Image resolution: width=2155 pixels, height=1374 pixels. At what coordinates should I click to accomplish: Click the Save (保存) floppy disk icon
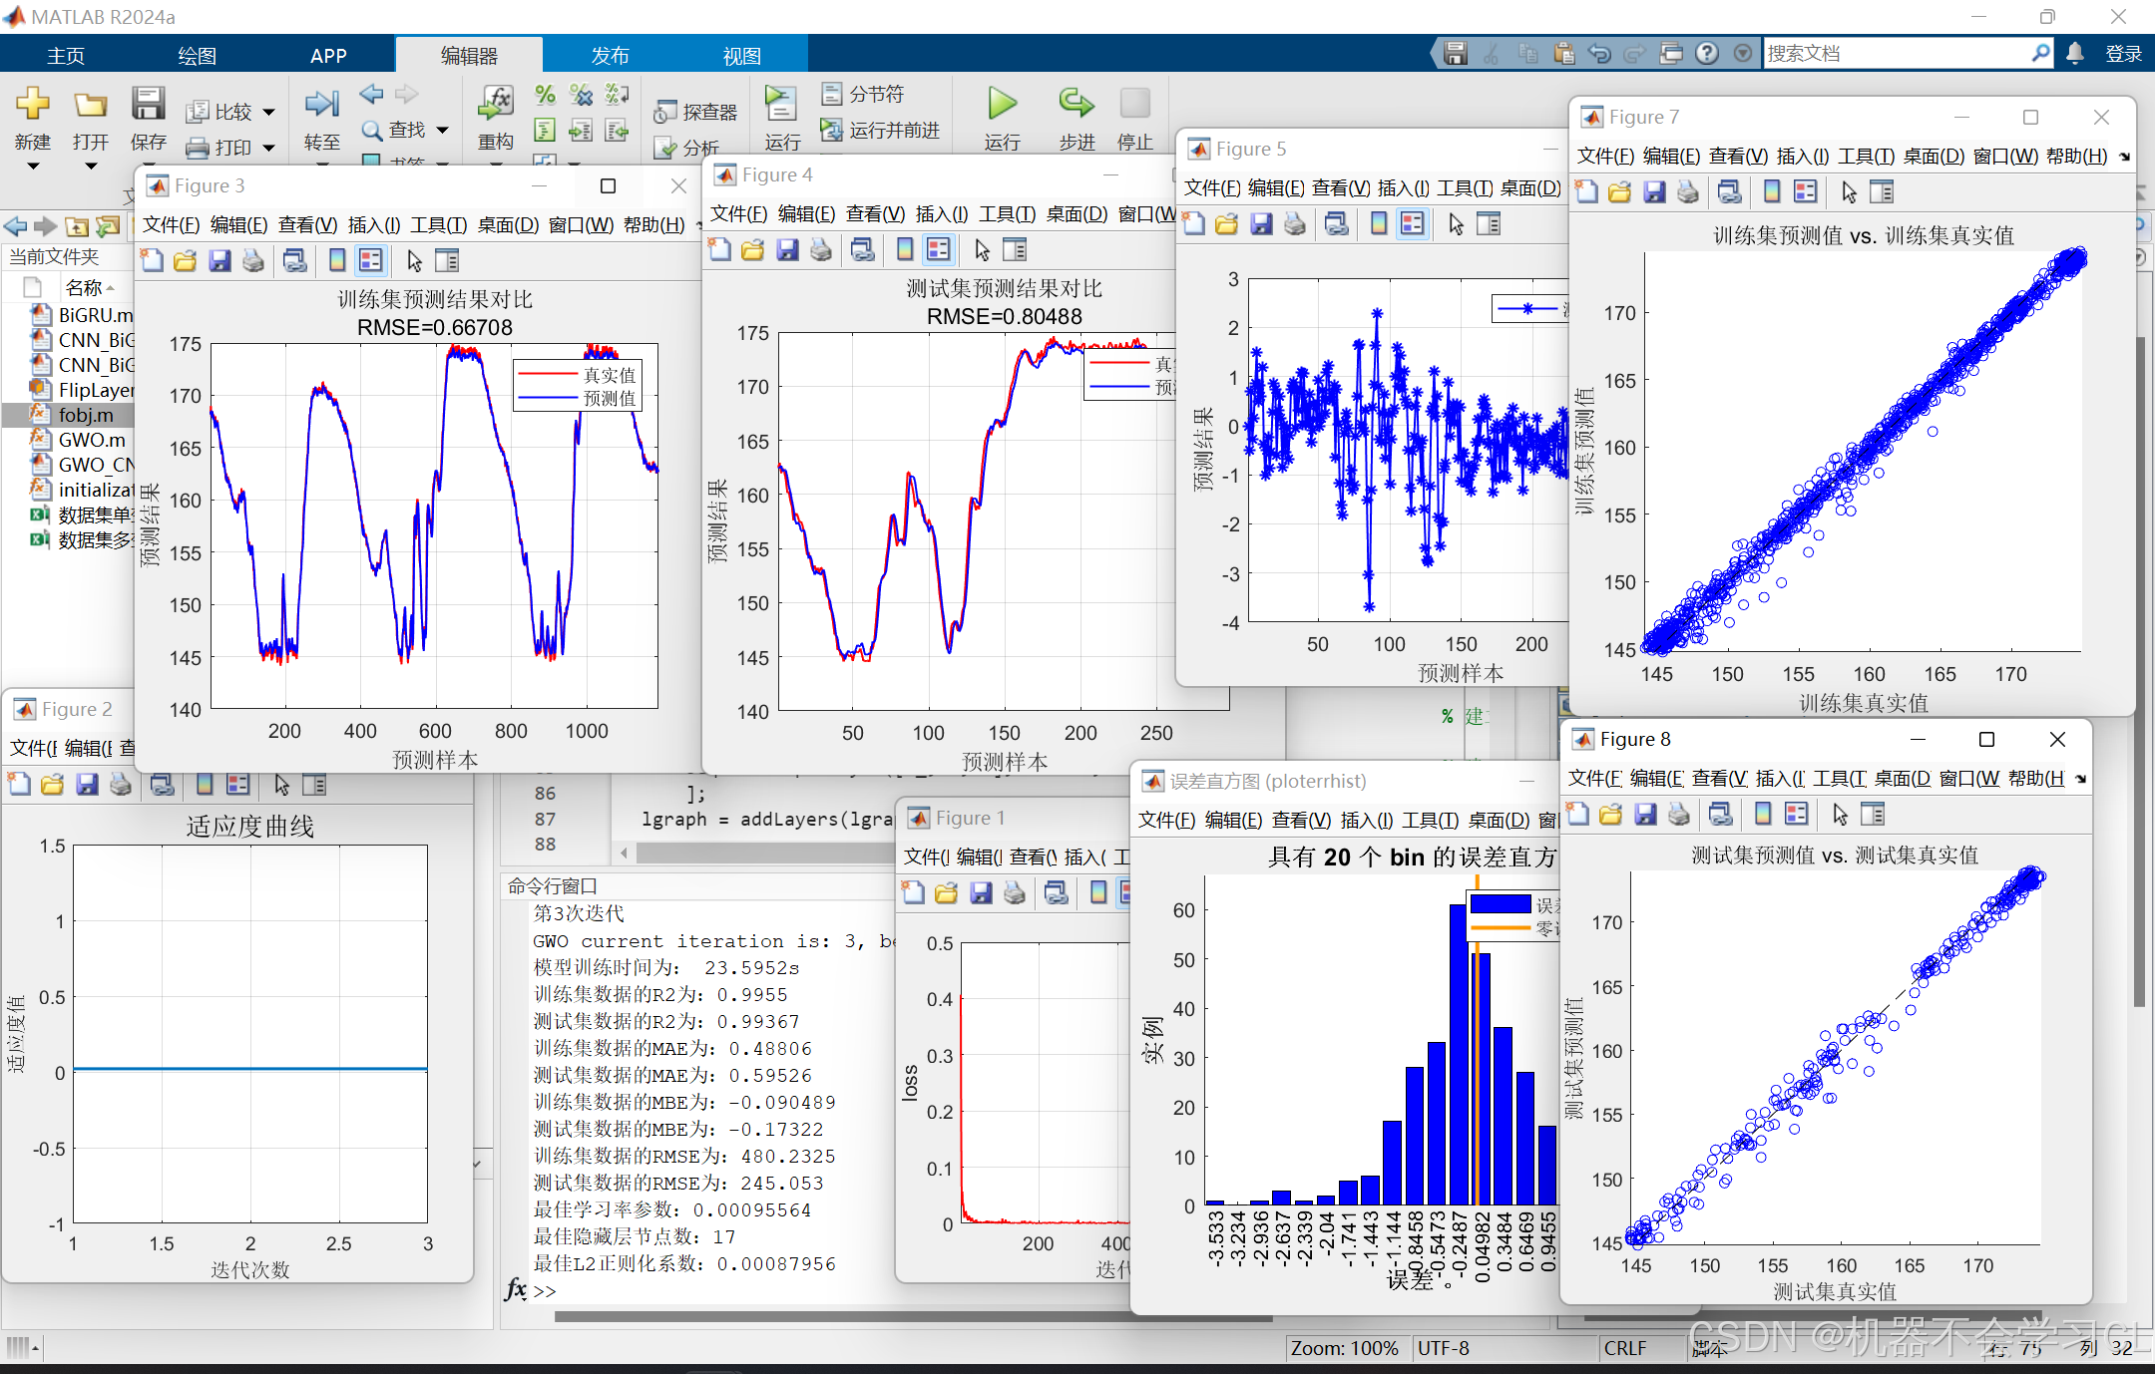148,104
